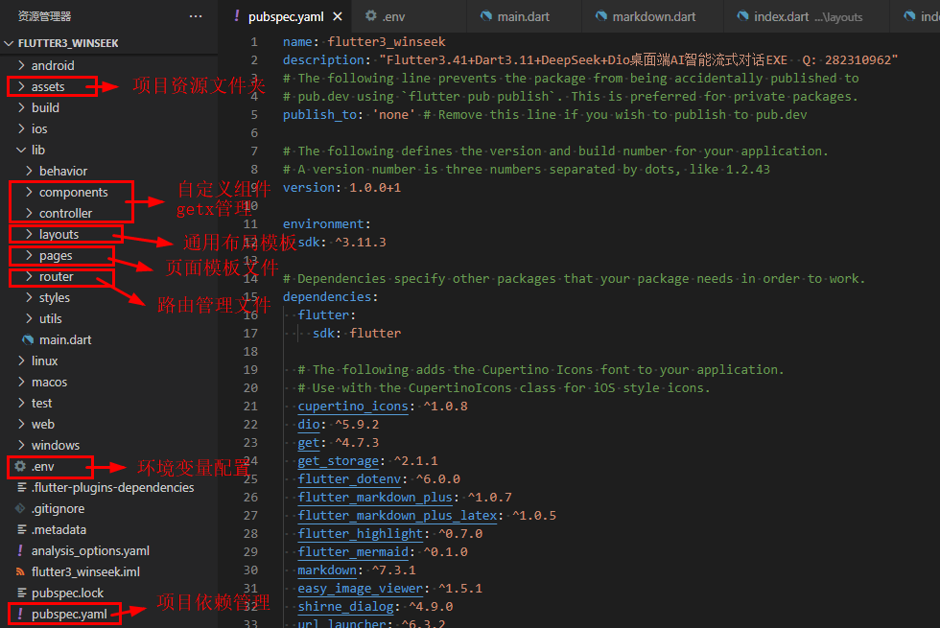
Task: Click the YAML exclamation icon beside analysis_options.yaml
Action: (20, 551)
